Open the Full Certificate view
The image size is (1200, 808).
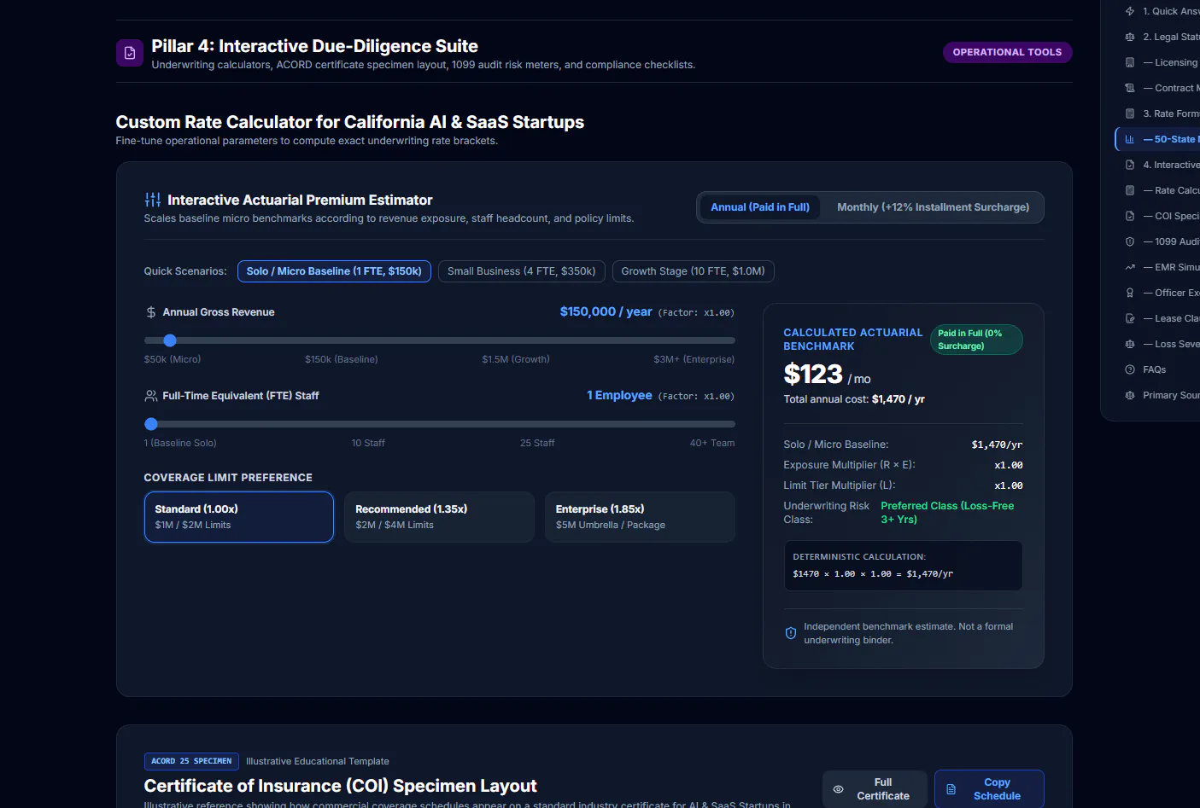(875, 789)
